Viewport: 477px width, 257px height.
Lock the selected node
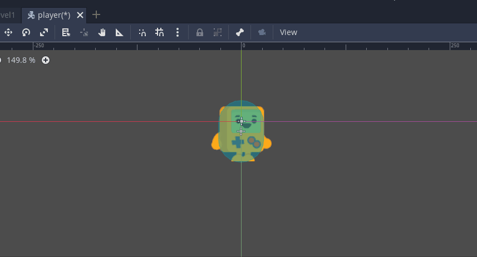(x=200, y=32)
